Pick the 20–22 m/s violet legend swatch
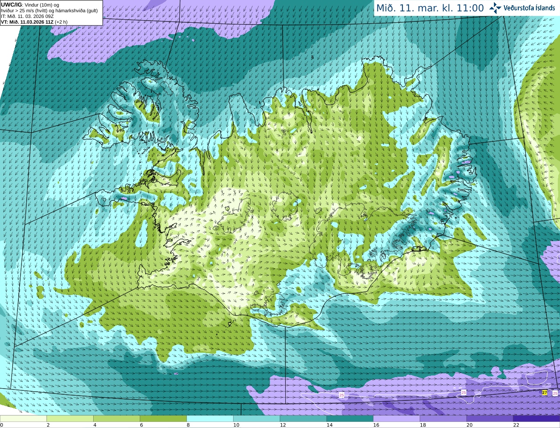Screen dimensions: 560x428 click(490, 419)
